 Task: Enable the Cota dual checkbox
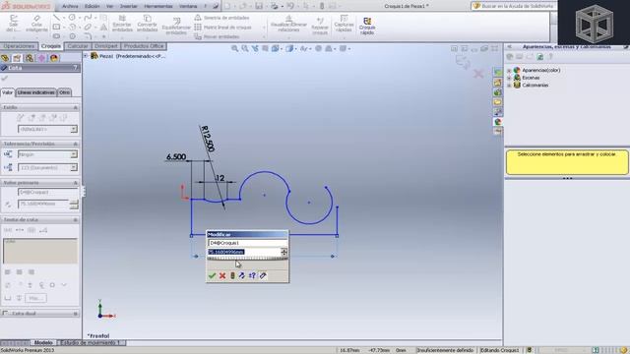[x=5, y=313]
